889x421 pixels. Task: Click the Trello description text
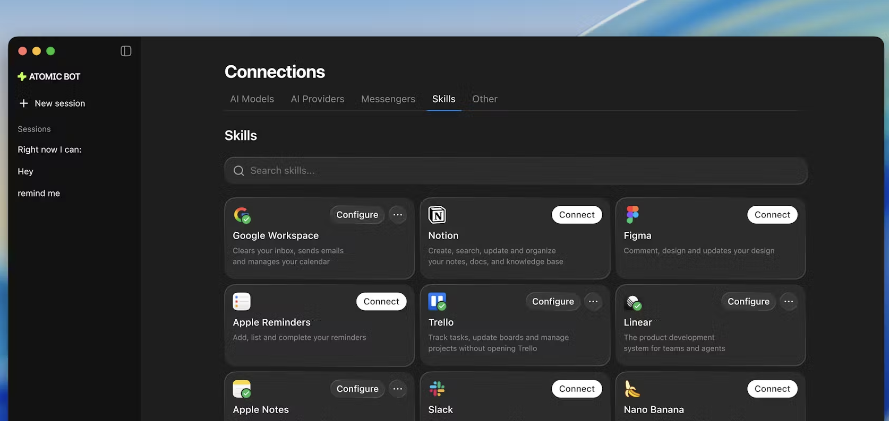[498, 343]
